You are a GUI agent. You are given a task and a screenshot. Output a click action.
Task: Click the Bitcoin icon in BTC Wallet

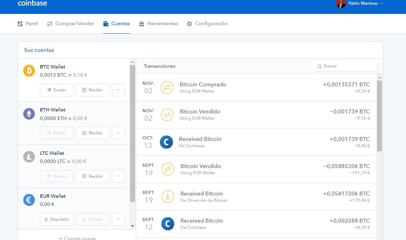[29, 71]
